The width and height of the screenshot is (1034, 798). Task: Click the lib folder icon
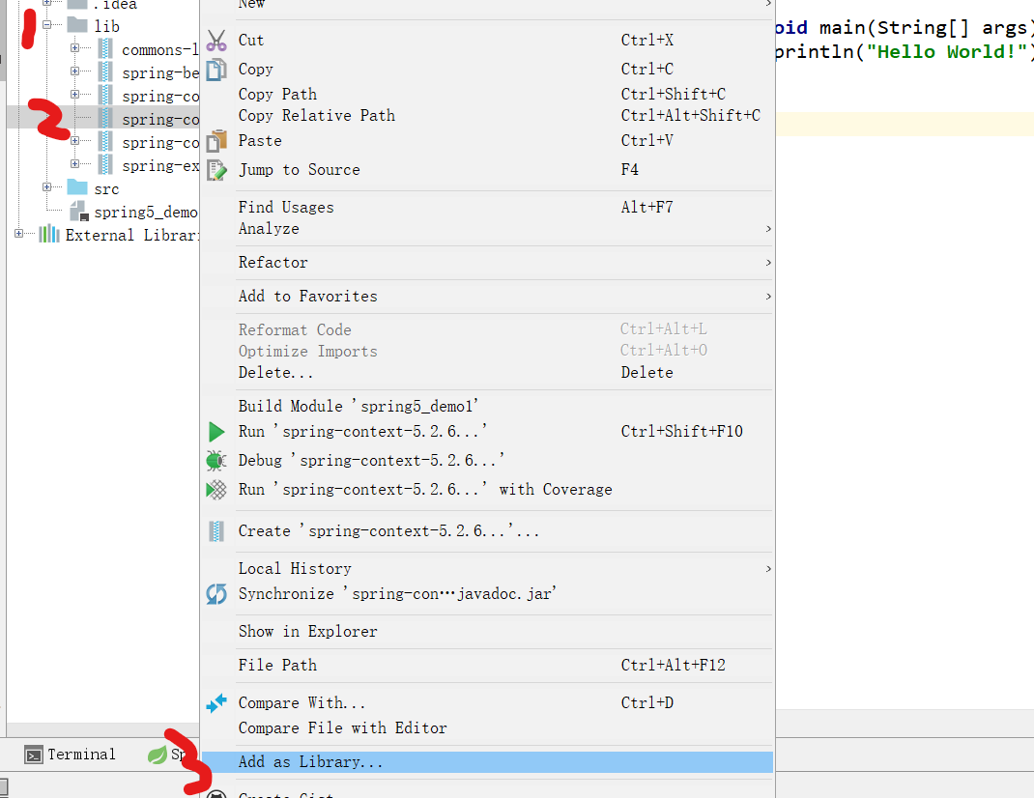(x=77, y=25)
